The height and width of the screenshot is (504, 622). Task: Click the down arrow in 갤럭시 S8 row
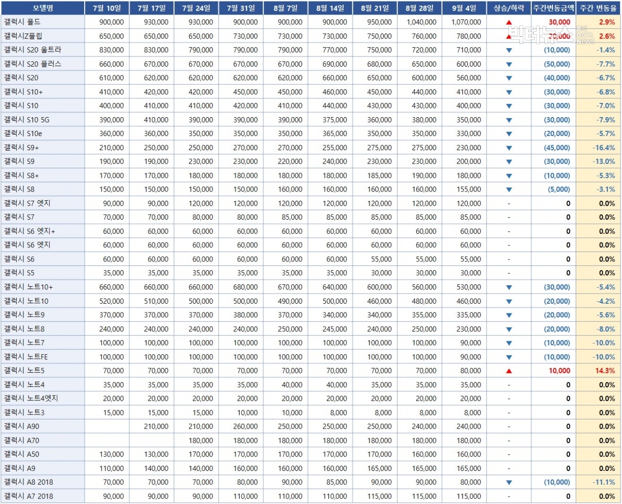point(509,190)
